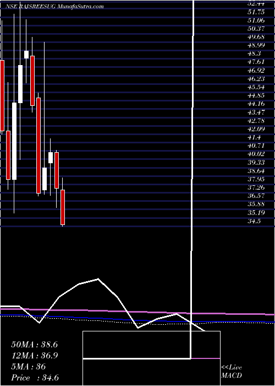Image resolution: width=275 pixels, height=386 pixels.
Task: Click the 5MA : 36 readout
Action: (x=29, y=367)
